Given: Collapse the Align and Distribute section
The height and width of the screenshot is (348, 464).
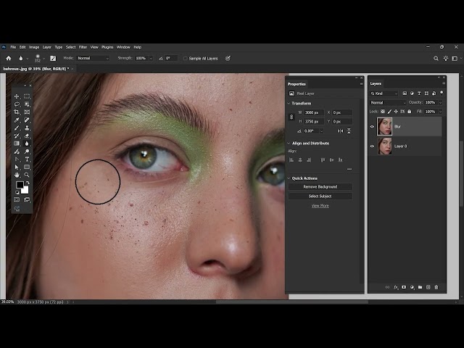Looking at the screenshot, I should [x=289, y=144].
